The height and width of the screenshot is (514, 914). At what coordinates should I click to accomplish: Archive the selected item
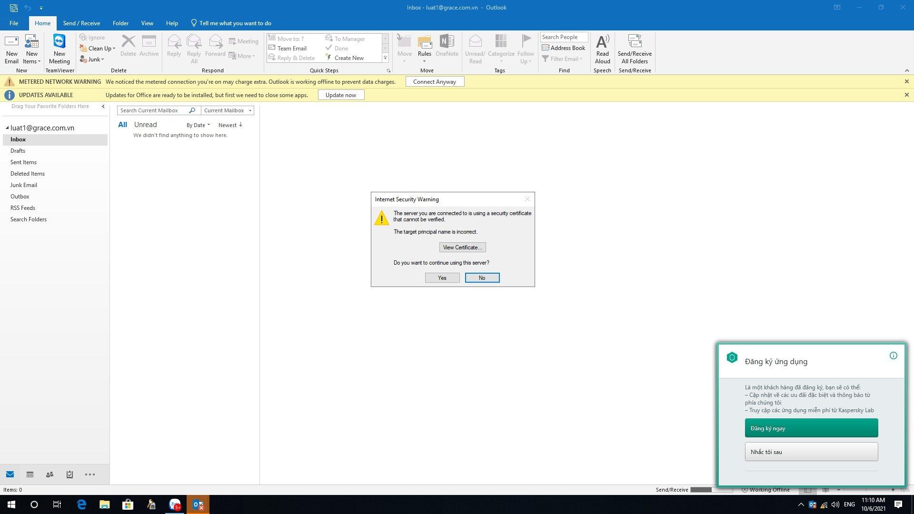click(149, 46)
